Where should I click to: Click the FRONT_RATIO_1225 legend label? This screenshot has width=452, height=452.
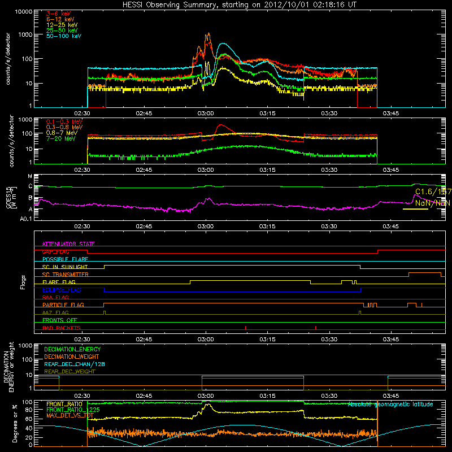point(73,410)
